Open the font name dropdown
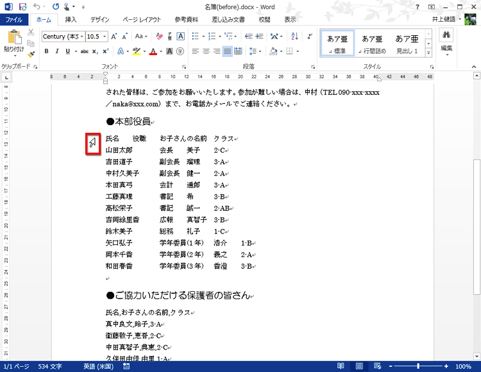The height and width of the screenshot is (372, 481). 82,37
